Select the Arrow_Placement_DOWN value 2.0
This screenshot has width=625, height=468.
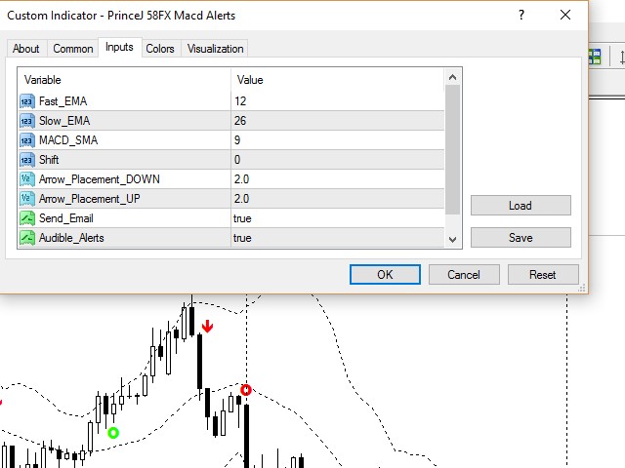pos(241,179)
